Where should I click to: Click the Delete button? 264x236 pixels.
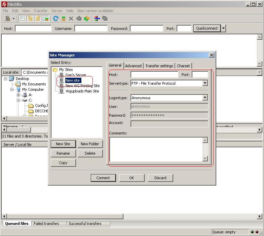(90, 153)
